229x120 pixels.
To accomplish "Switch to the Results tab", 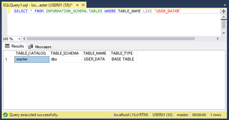I will (x=15, y=46).
